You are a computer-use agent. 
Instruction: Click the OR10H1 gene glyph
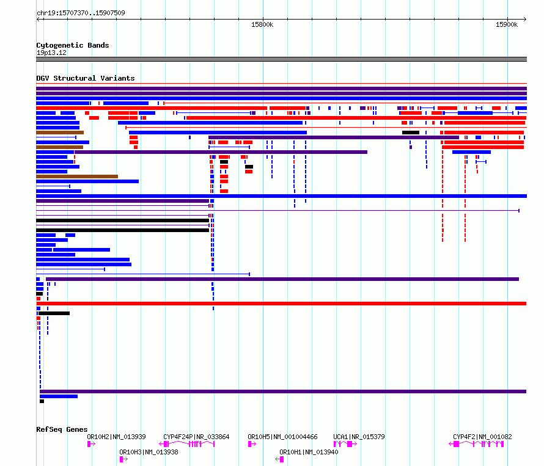click(279, 459)
